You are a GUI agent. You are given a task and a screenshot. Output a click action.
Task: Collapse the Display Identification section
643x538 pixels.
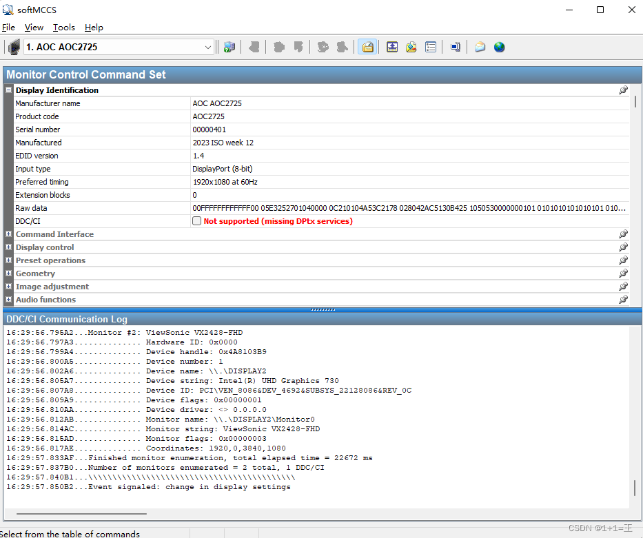pos(8,90)
